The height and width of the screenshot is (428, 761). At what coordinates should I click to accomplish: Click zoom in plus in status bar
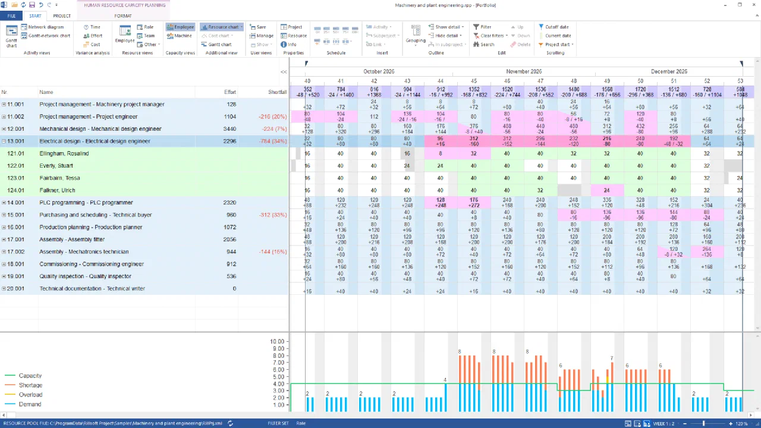tap(731, 423)
